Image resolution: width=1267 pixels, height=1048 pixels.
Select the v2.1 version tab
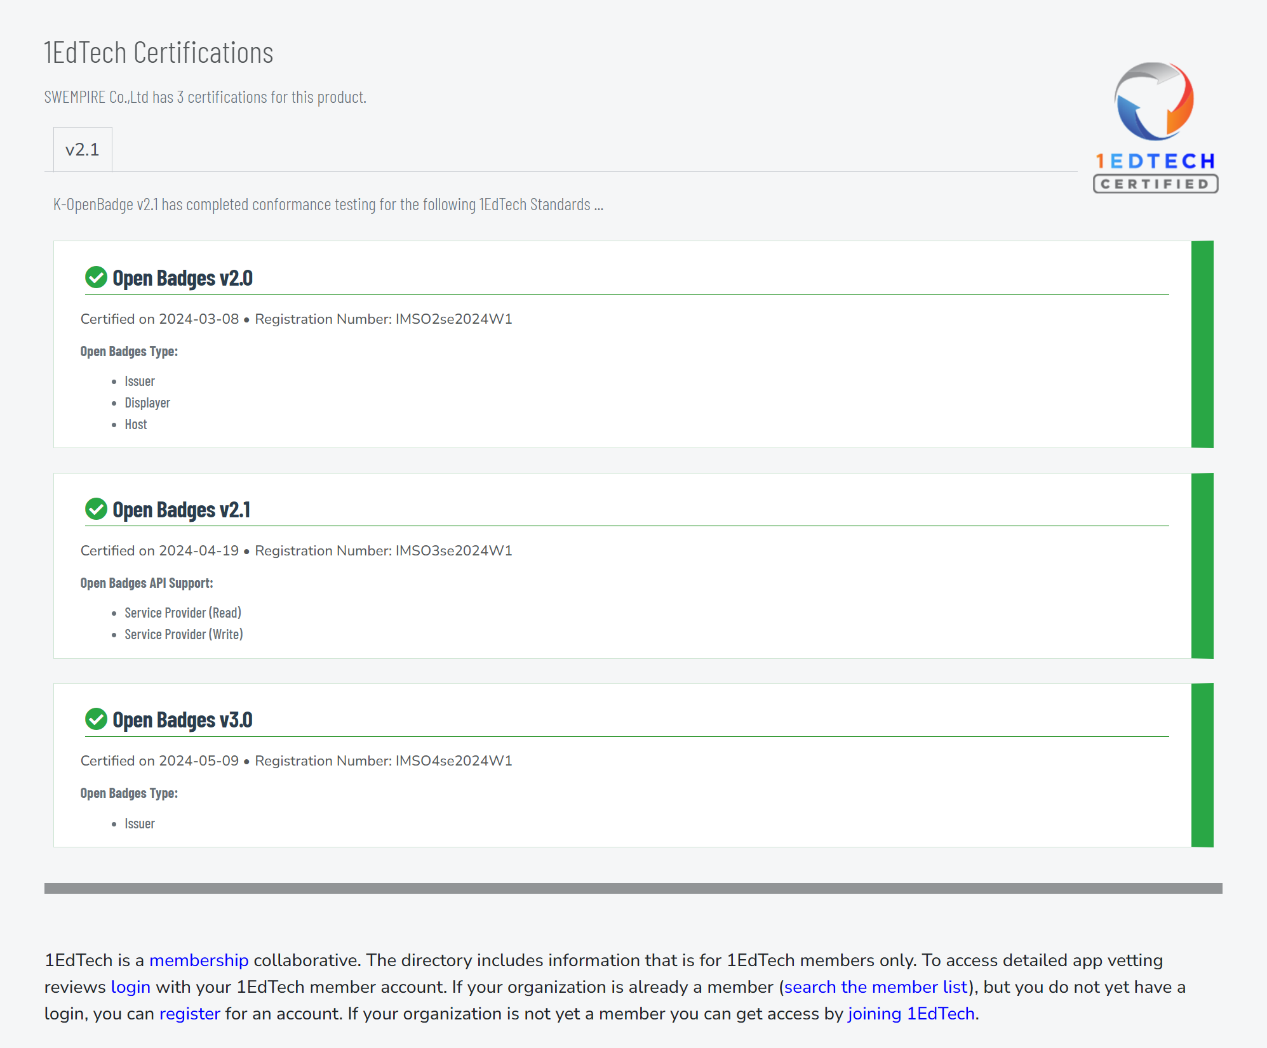pyautogui.click(x=83, y=150)
